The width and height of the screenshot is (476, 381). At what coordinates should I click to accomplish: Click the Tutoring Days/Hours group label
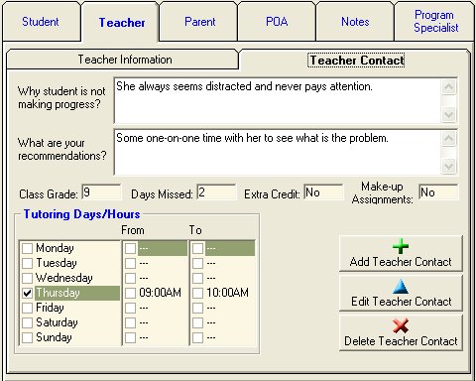(81, 214)
